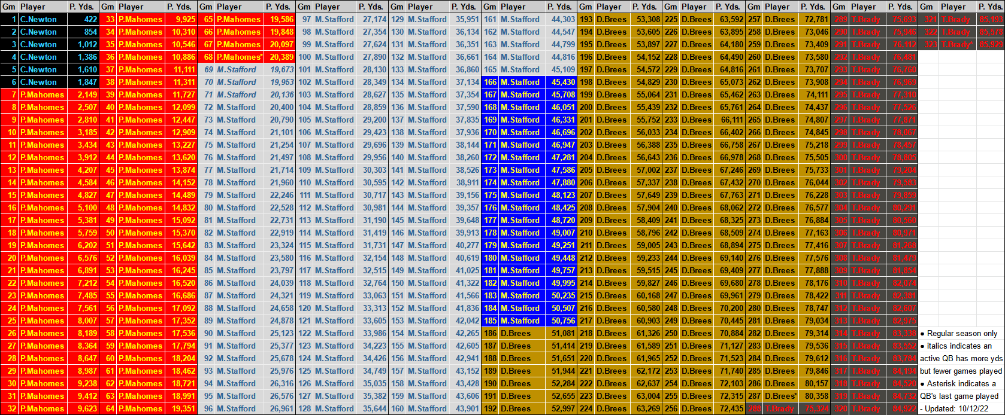Click game number 129 cell
Viewport: 1005px width, 415px height.
tap(398, 19)
